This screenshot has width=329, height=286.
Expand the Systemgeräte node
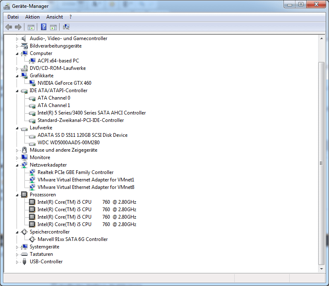click(17, 247)
